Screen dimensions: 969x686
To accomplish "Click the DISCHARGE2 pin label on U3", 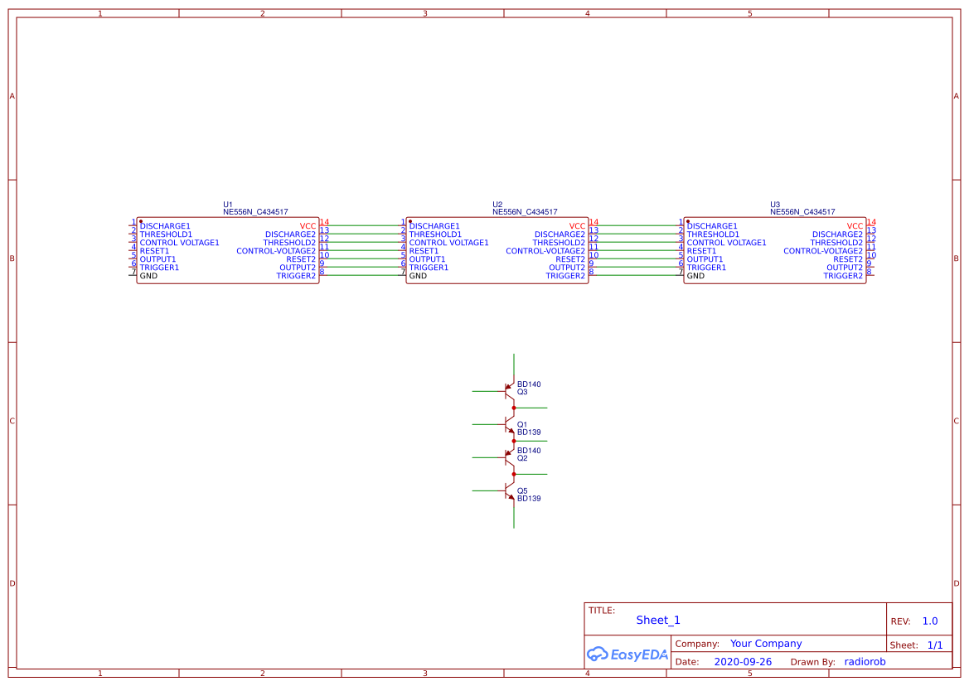I will click(837, 234).
